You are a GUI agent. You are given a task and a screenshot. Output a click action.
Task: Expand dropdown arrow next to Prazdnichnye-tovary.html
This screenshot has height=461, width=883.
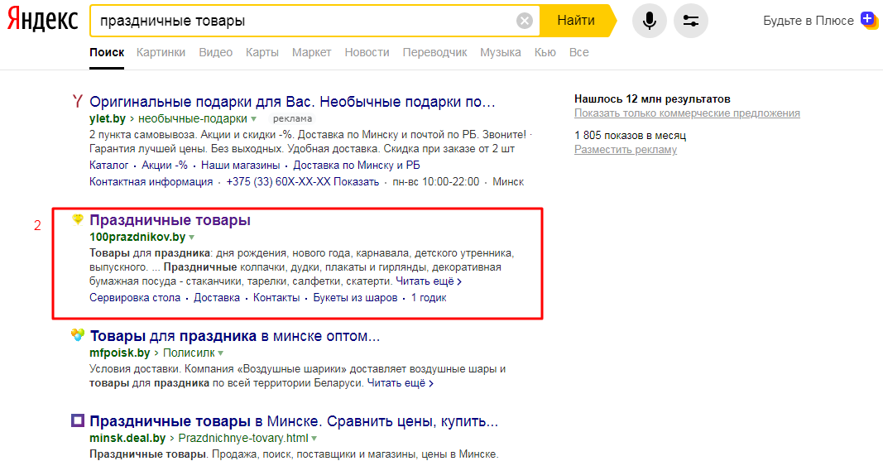(x=314, y=439)
